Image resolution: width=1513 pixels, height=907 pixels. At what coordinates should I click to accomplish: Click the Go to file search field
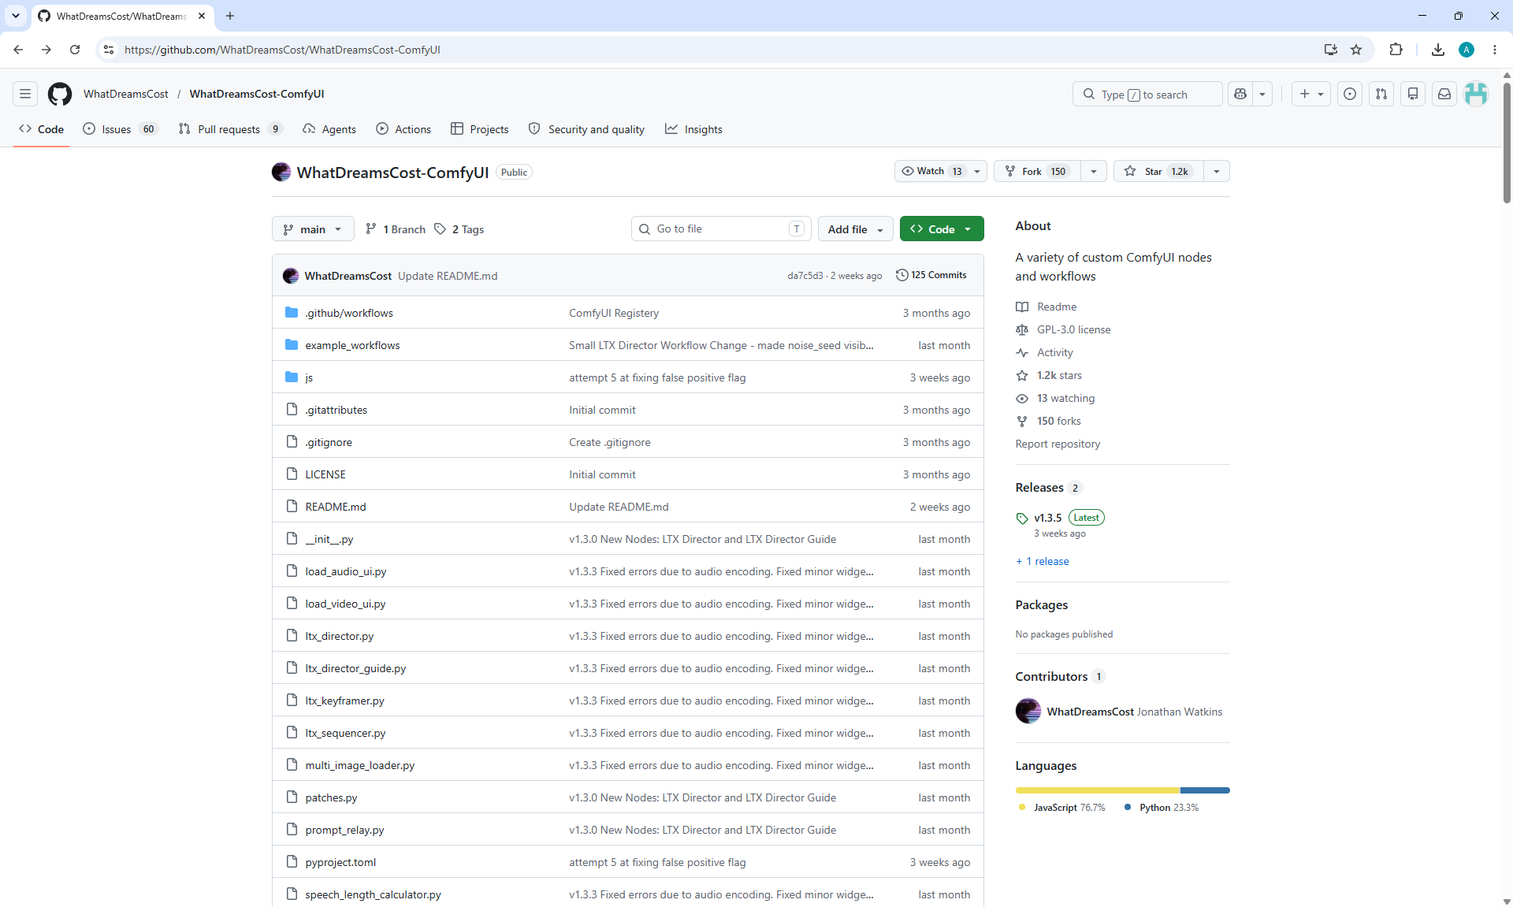point(721,229)
